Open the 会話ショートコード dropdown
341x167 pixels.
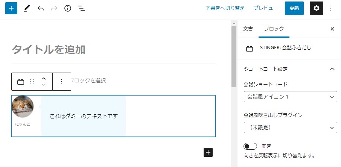pyautogui.click(x=290, y=97)
